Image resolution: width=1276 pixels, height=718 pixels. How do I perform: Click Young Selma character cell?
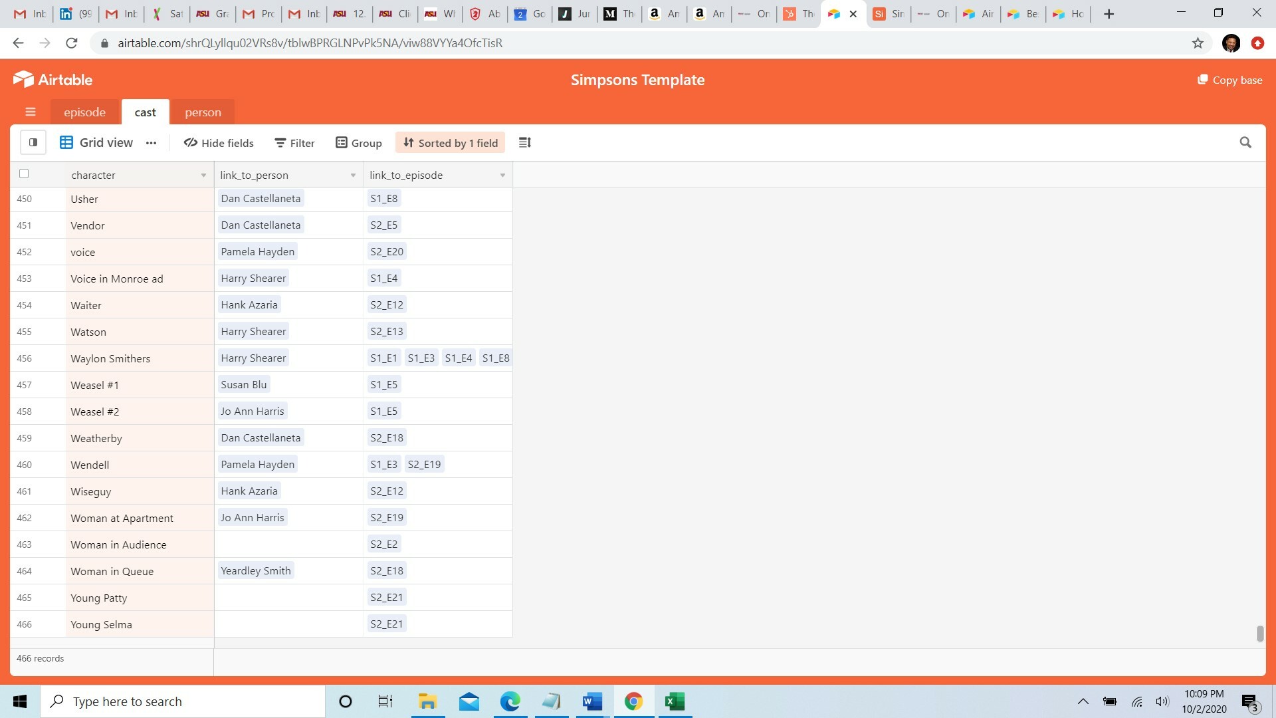[x=140, y=624]
